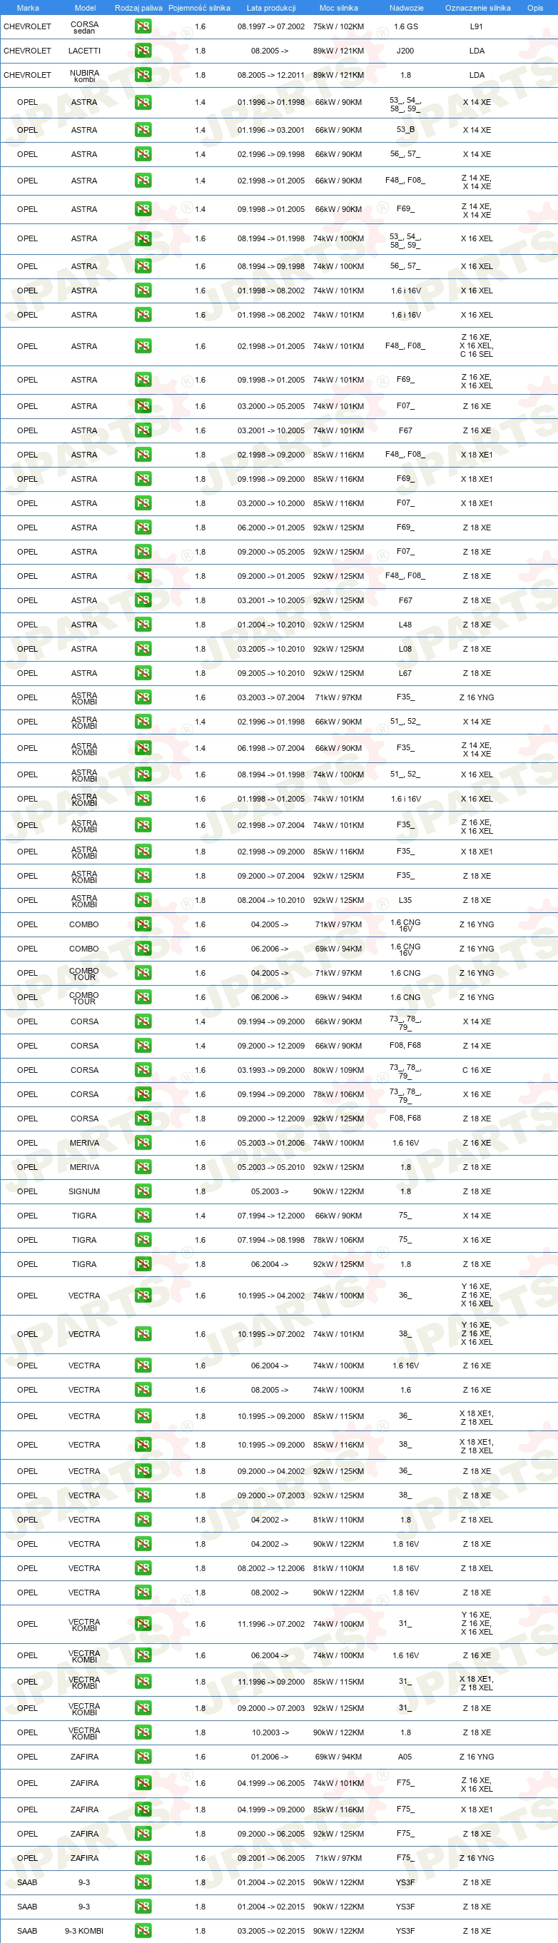
Task: Click the fuel icon in the Astra L67 row
Action: (x=143, y=673)
